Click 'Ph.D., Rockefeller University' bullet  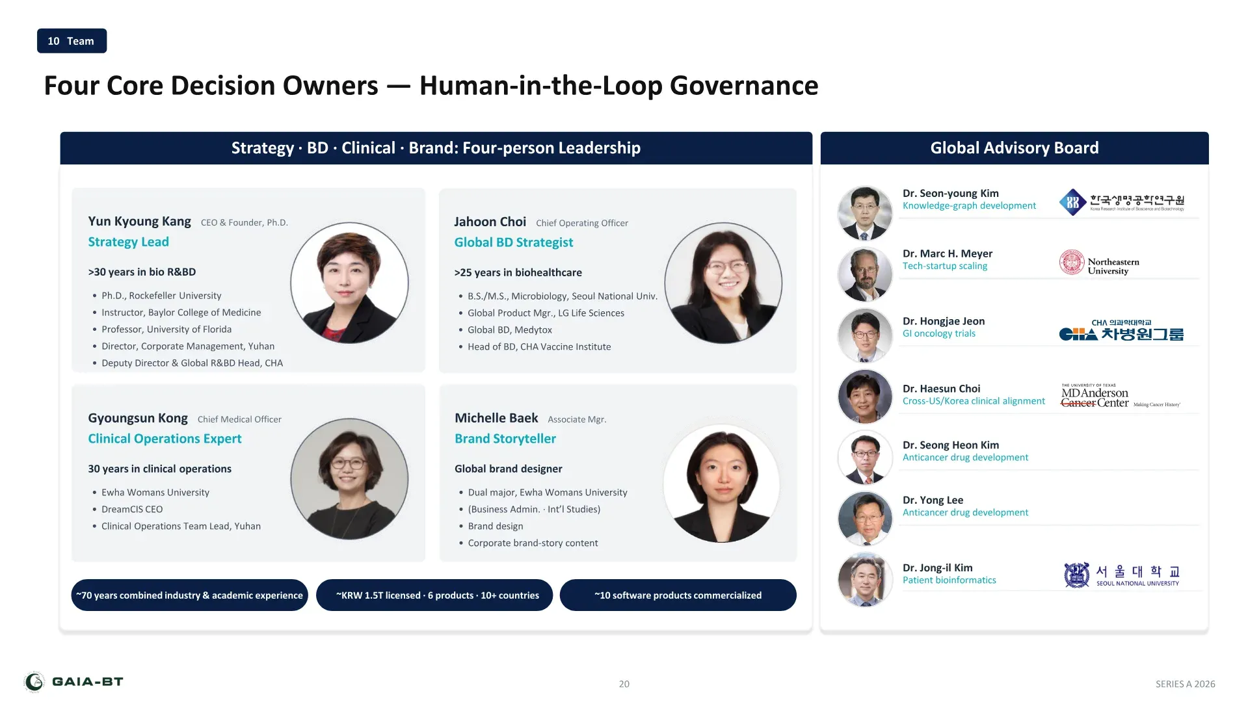click(161, 296)
